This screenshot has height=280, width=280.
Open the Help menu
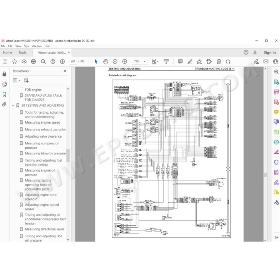click(x=47, y=46)
